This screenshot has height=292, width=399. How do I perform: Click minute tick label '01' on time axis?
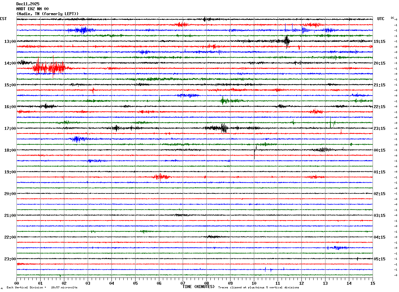[40, 283]
